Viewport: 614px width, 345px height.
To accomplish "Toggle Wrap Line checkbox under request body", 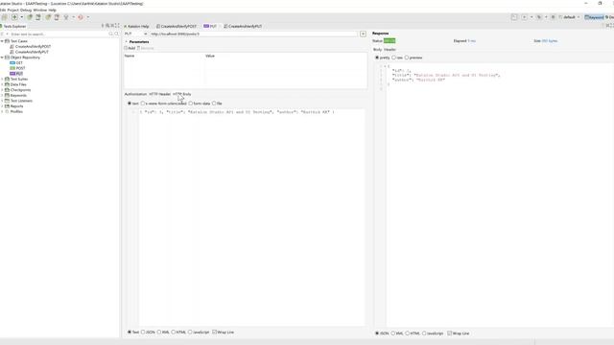I will click(215, 333).
